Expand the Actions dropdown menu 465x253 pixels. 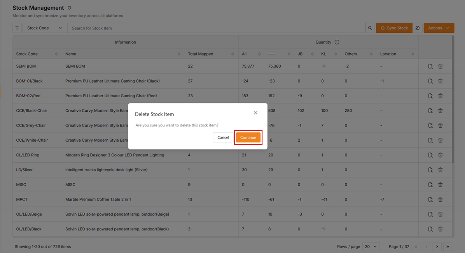tap(439, 28)
